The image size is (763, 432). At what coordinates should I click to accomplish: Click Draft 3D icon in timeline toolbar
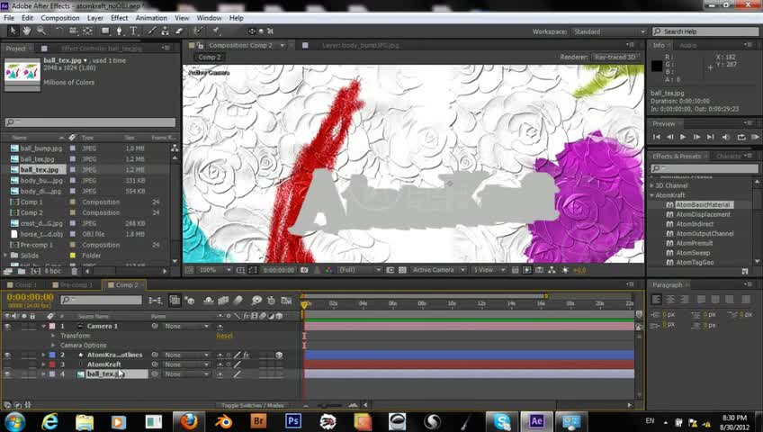[190, 301]
